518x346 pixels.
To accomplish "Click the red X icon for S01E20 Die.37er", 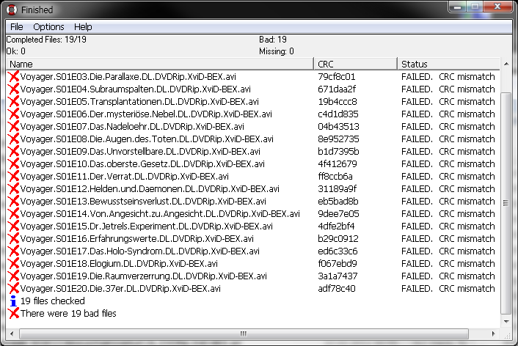I will [13, 289].
